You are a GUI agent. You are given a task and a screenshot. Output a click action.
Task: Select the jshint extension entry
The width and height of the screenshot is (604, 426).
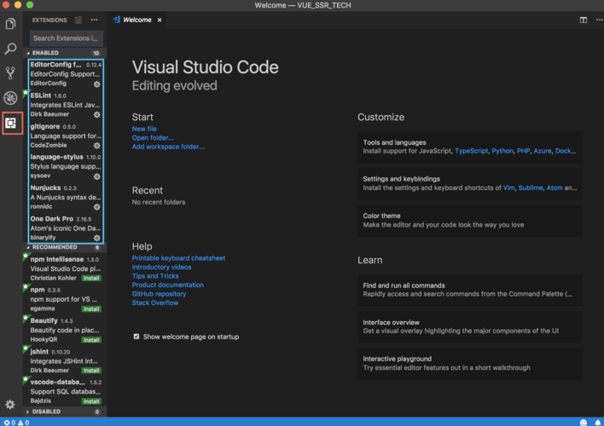click(x=65, y=360)
